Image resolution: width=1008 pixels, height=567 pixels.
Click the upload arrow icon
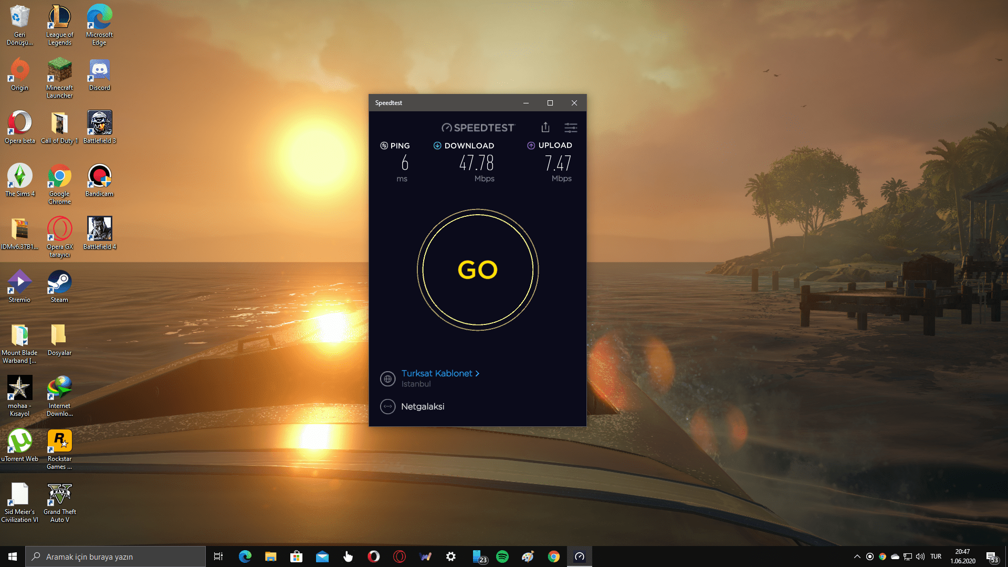(531, 145)
